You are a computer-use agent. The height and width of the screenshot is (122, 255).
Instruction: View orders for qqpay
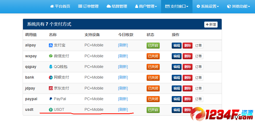198,67
